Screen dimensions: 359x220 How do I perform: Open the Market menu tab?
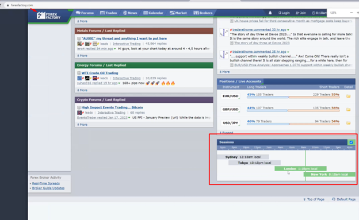(x=178, y=13)
